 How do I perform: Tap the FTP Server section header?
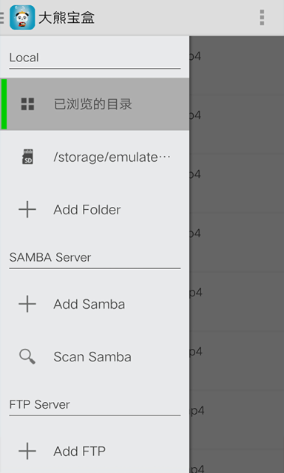[x=39, y=404]
